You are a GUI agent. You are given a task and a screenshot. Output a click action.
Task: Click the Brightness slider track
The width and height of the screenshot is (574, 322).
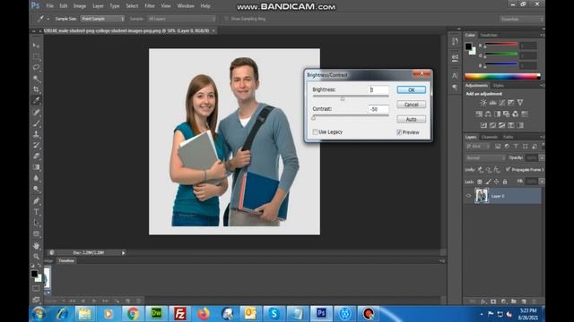click(351, 96)
